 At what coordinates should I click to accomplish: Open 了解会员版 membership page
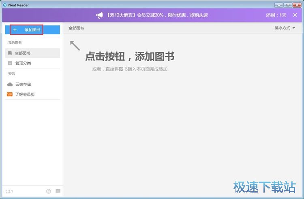(24, 94)
